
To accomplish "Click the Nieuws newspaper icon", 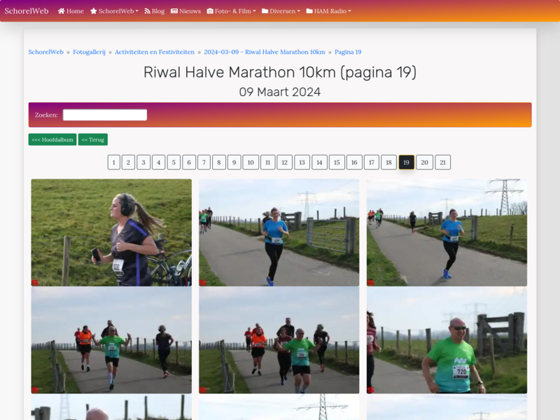I will (x=174, y=11).
